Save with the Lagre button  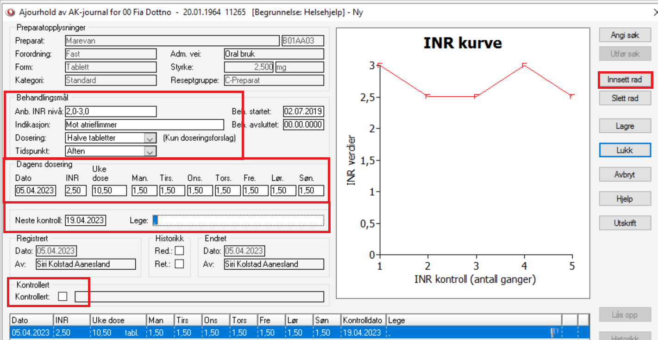(625, 126)
